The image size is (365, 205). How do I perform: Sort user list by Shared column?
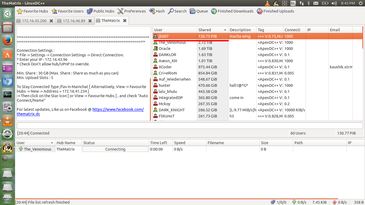(212, 30)
